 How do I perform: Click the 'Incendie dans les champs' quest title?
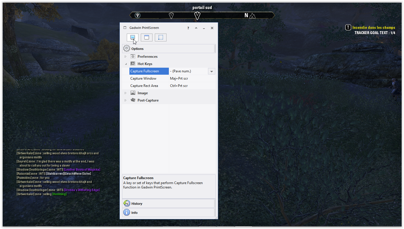(374, 27)
